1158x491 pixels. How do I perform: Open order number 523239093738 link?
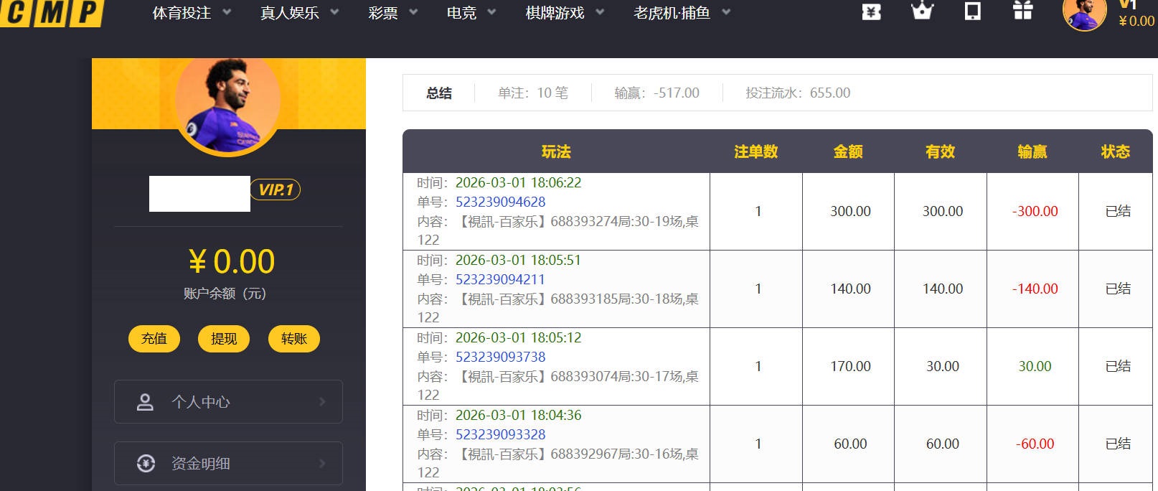pos(500,357)
